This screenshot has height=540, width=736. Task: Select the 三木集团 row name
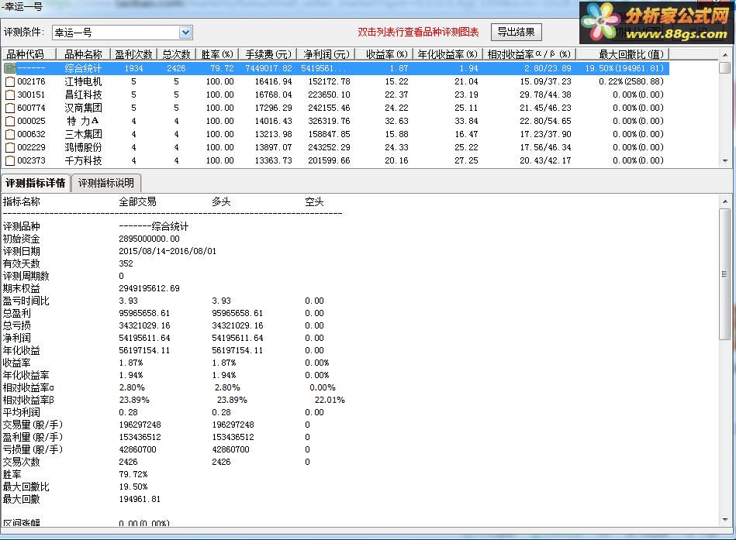pyautogui.click(x=83, y=134)
